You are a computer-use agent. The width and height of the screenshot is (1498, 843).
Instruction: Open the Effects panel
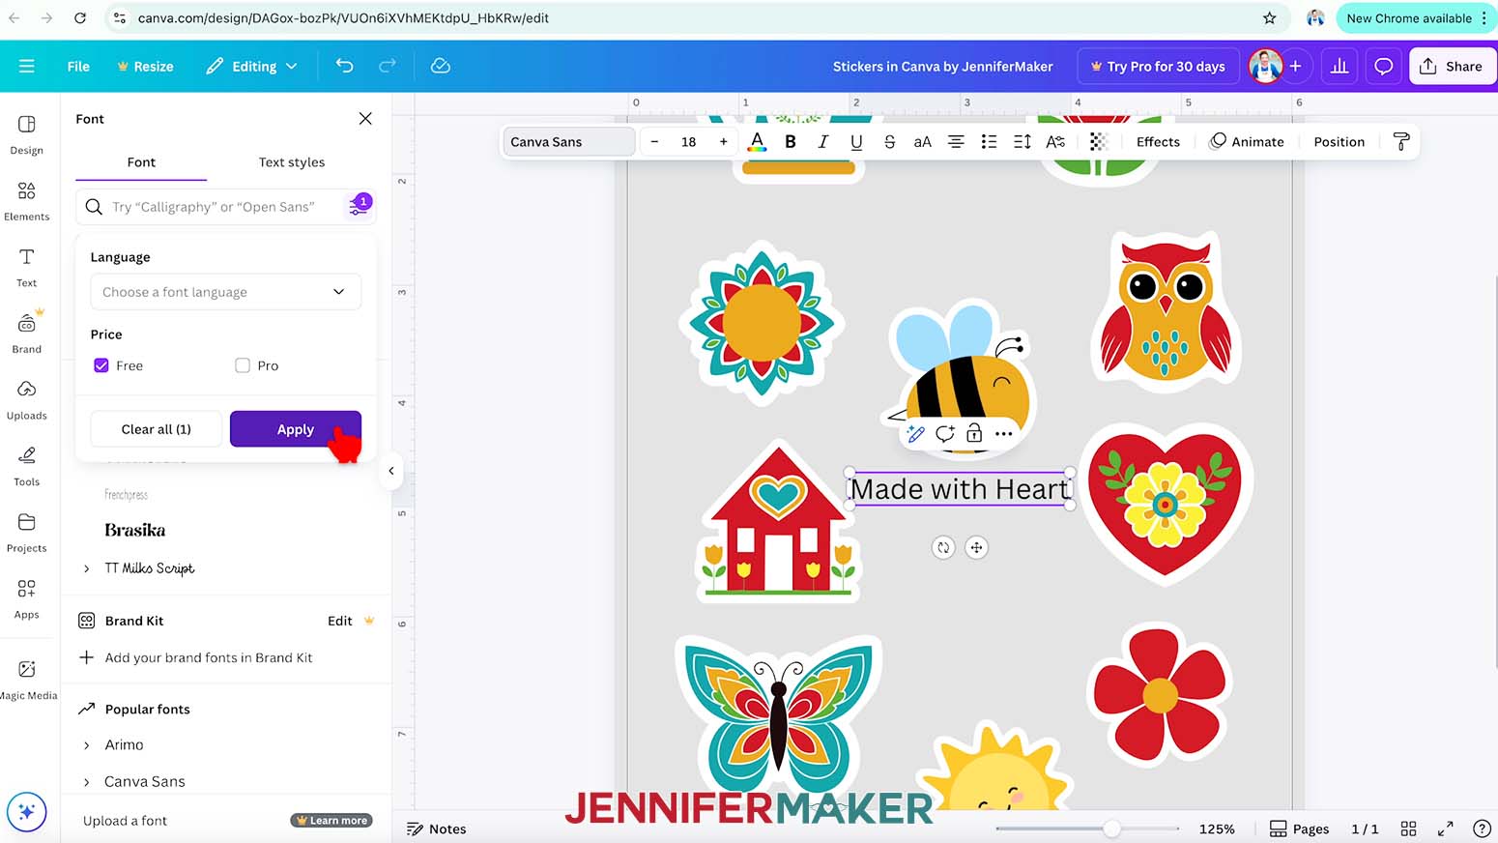[x=1158, y=142]
